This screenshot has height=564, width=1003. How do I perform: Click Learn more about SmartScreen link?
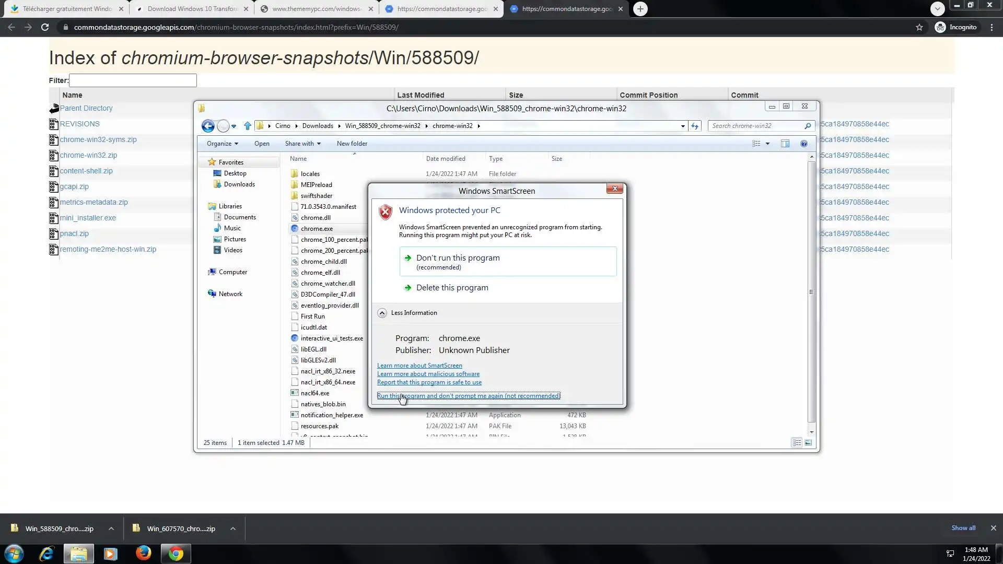point(419,366)
